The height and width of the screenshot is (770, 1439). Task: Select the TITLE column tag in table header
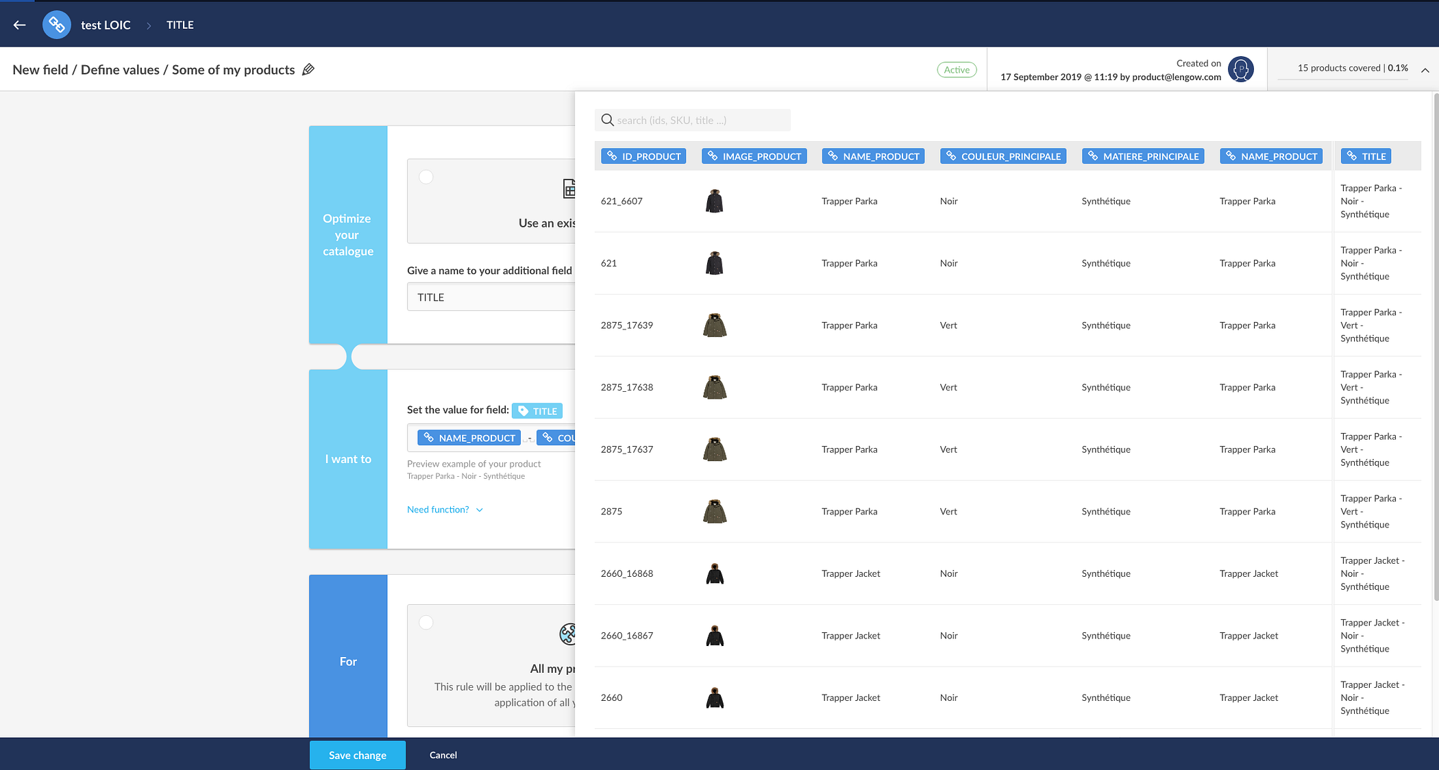(1366, 156)
